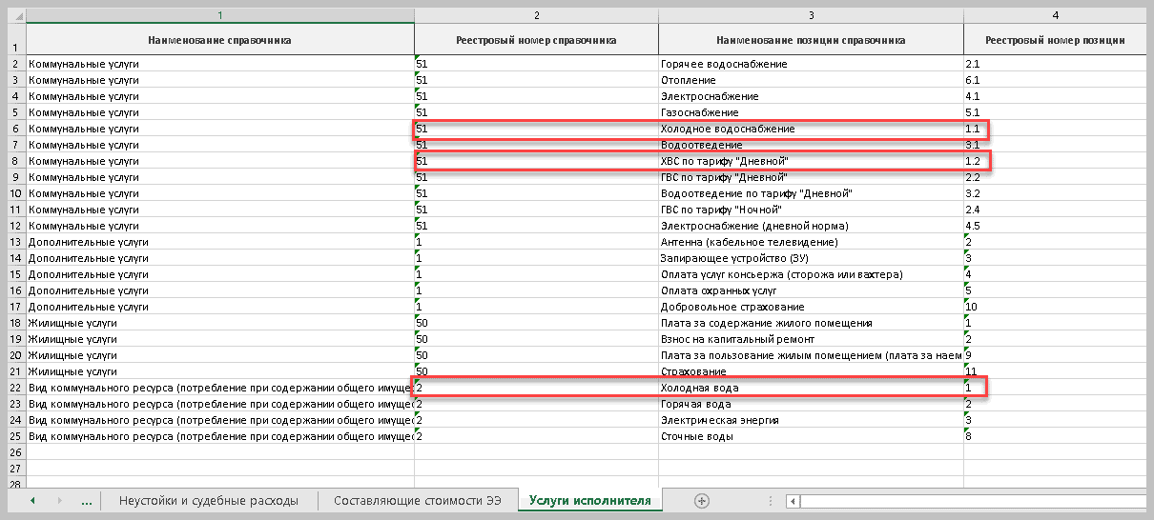Click the ellipsis to show hidden sheets
Screen dimensions: 1154x520
click(88, 500)
